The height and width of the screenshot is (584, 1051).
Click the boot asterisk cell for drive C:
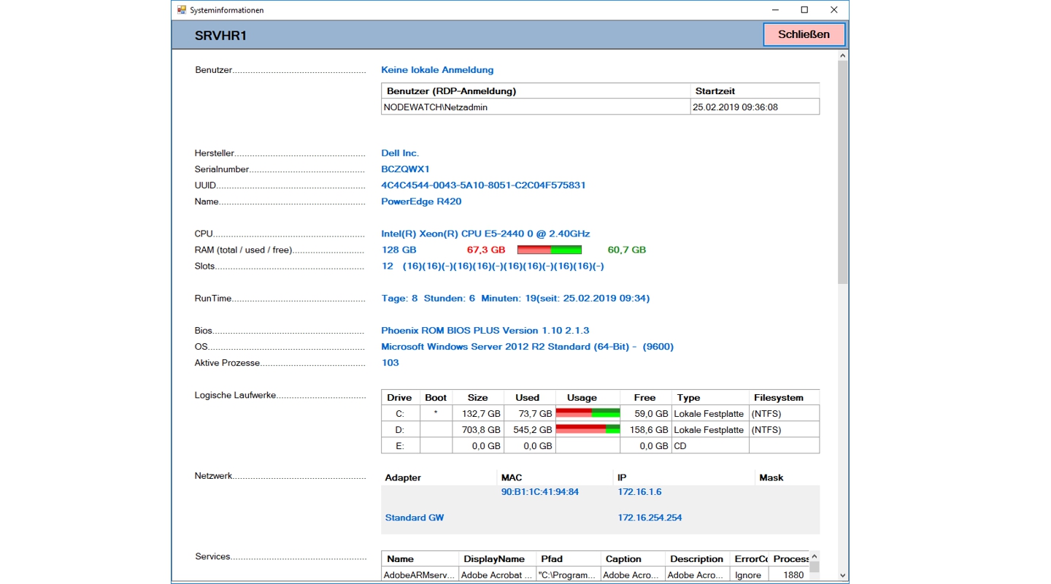click(436, 414)
